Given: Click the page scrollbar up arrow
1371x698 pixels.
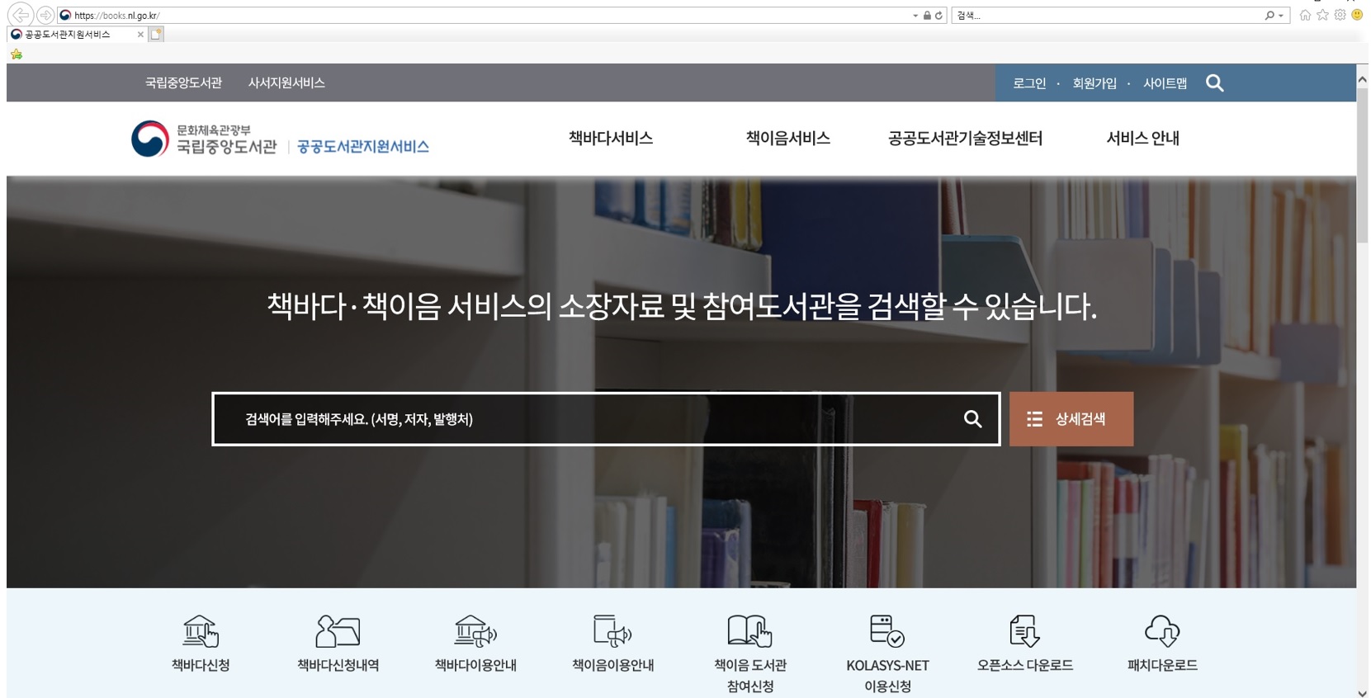Looking at the screenshot, I should [x=1362, y=80].
